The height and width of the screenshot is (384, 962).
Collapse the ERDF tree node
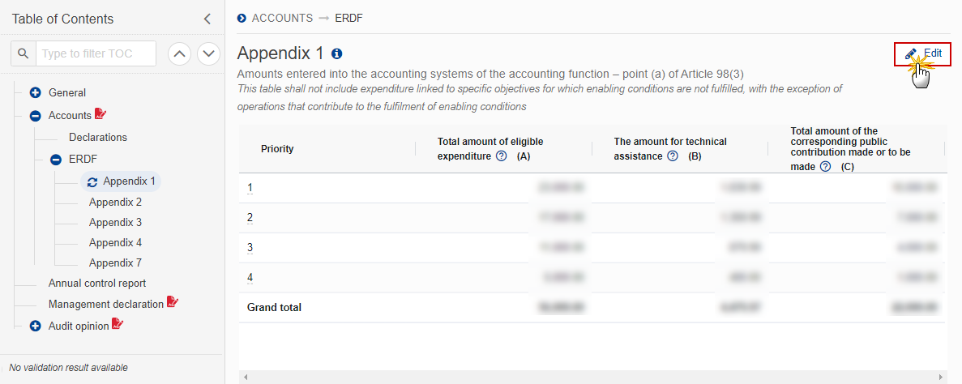click(x=56, y=160)
